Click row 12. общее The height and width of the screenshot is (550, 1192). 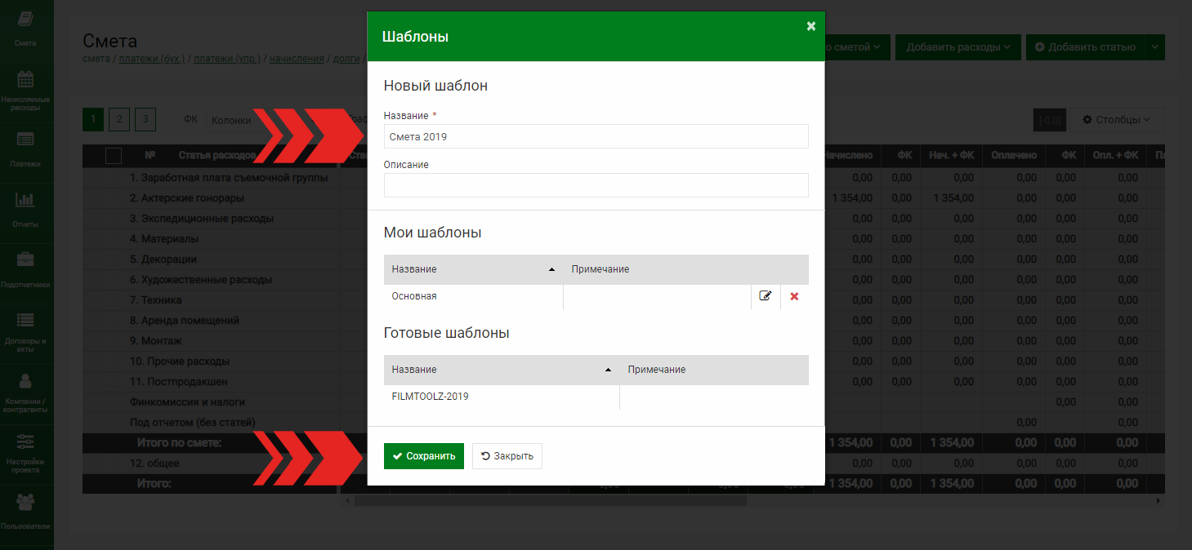tap(154, 463)
